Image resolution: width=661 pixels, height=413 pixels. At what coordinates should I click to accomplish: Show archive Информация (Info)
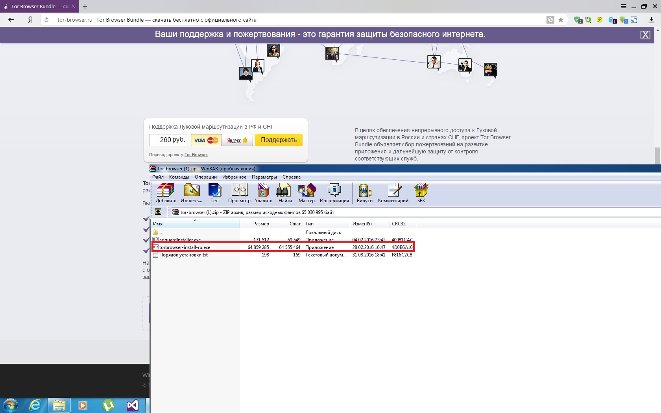334,193
